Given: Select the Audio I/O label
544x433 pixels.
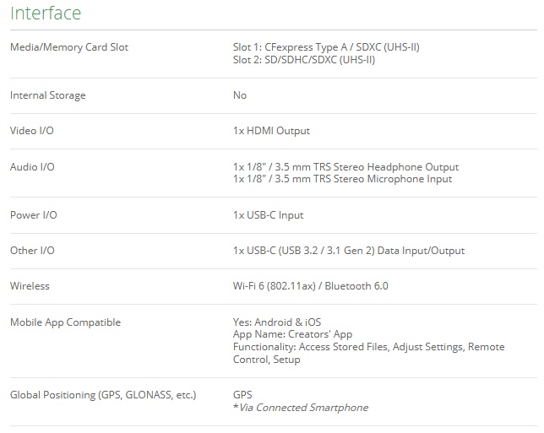Looking at the screenshot, I should click(x=32, y=167).
